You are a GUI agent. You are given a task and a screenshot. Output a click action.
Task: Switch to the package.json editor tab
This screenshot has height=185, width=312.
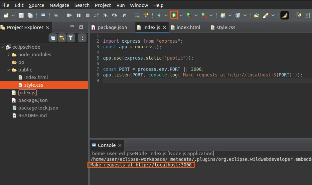pos(112,27)
